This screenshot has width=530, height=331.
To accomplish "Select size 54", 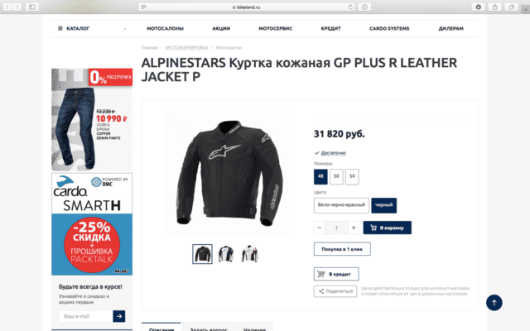I will click(x=352, y=176).
